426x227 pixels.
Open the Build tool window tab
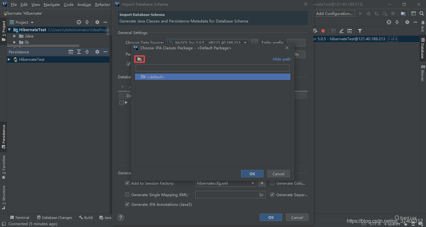[86, 218]
